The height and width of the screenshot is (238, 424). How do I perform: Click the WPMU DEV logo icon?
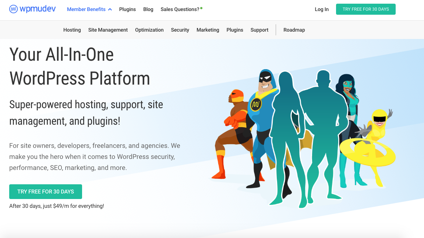click(x=14, y=9)
